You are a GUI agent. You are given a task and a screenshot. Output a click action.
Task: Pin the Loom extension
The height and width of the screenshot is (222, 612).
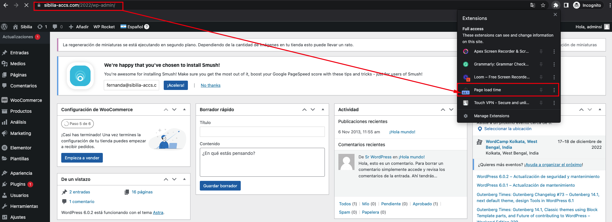click(541, 77)
